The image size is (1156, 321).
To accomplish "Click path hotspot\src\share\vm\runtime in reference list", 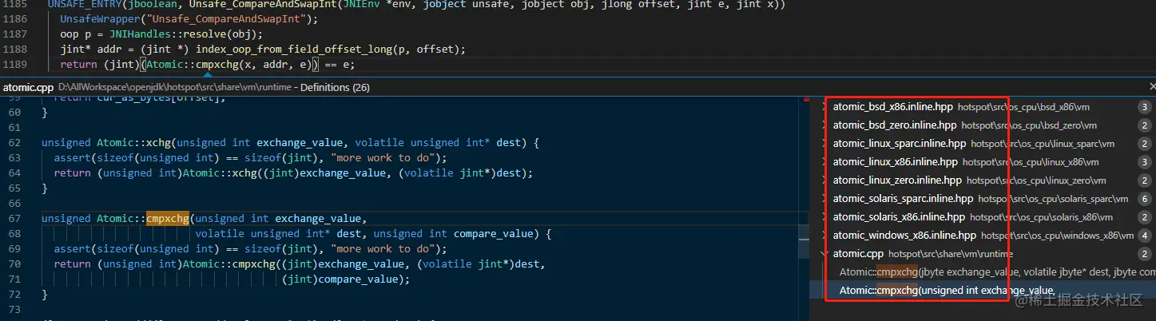I will click(x=951, y=254).
